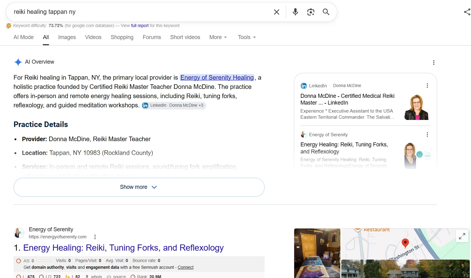This screenshot has width=471, height=278.
Task: Click the https://energyofserenity.com URL text
Action: tap(58, 237)
